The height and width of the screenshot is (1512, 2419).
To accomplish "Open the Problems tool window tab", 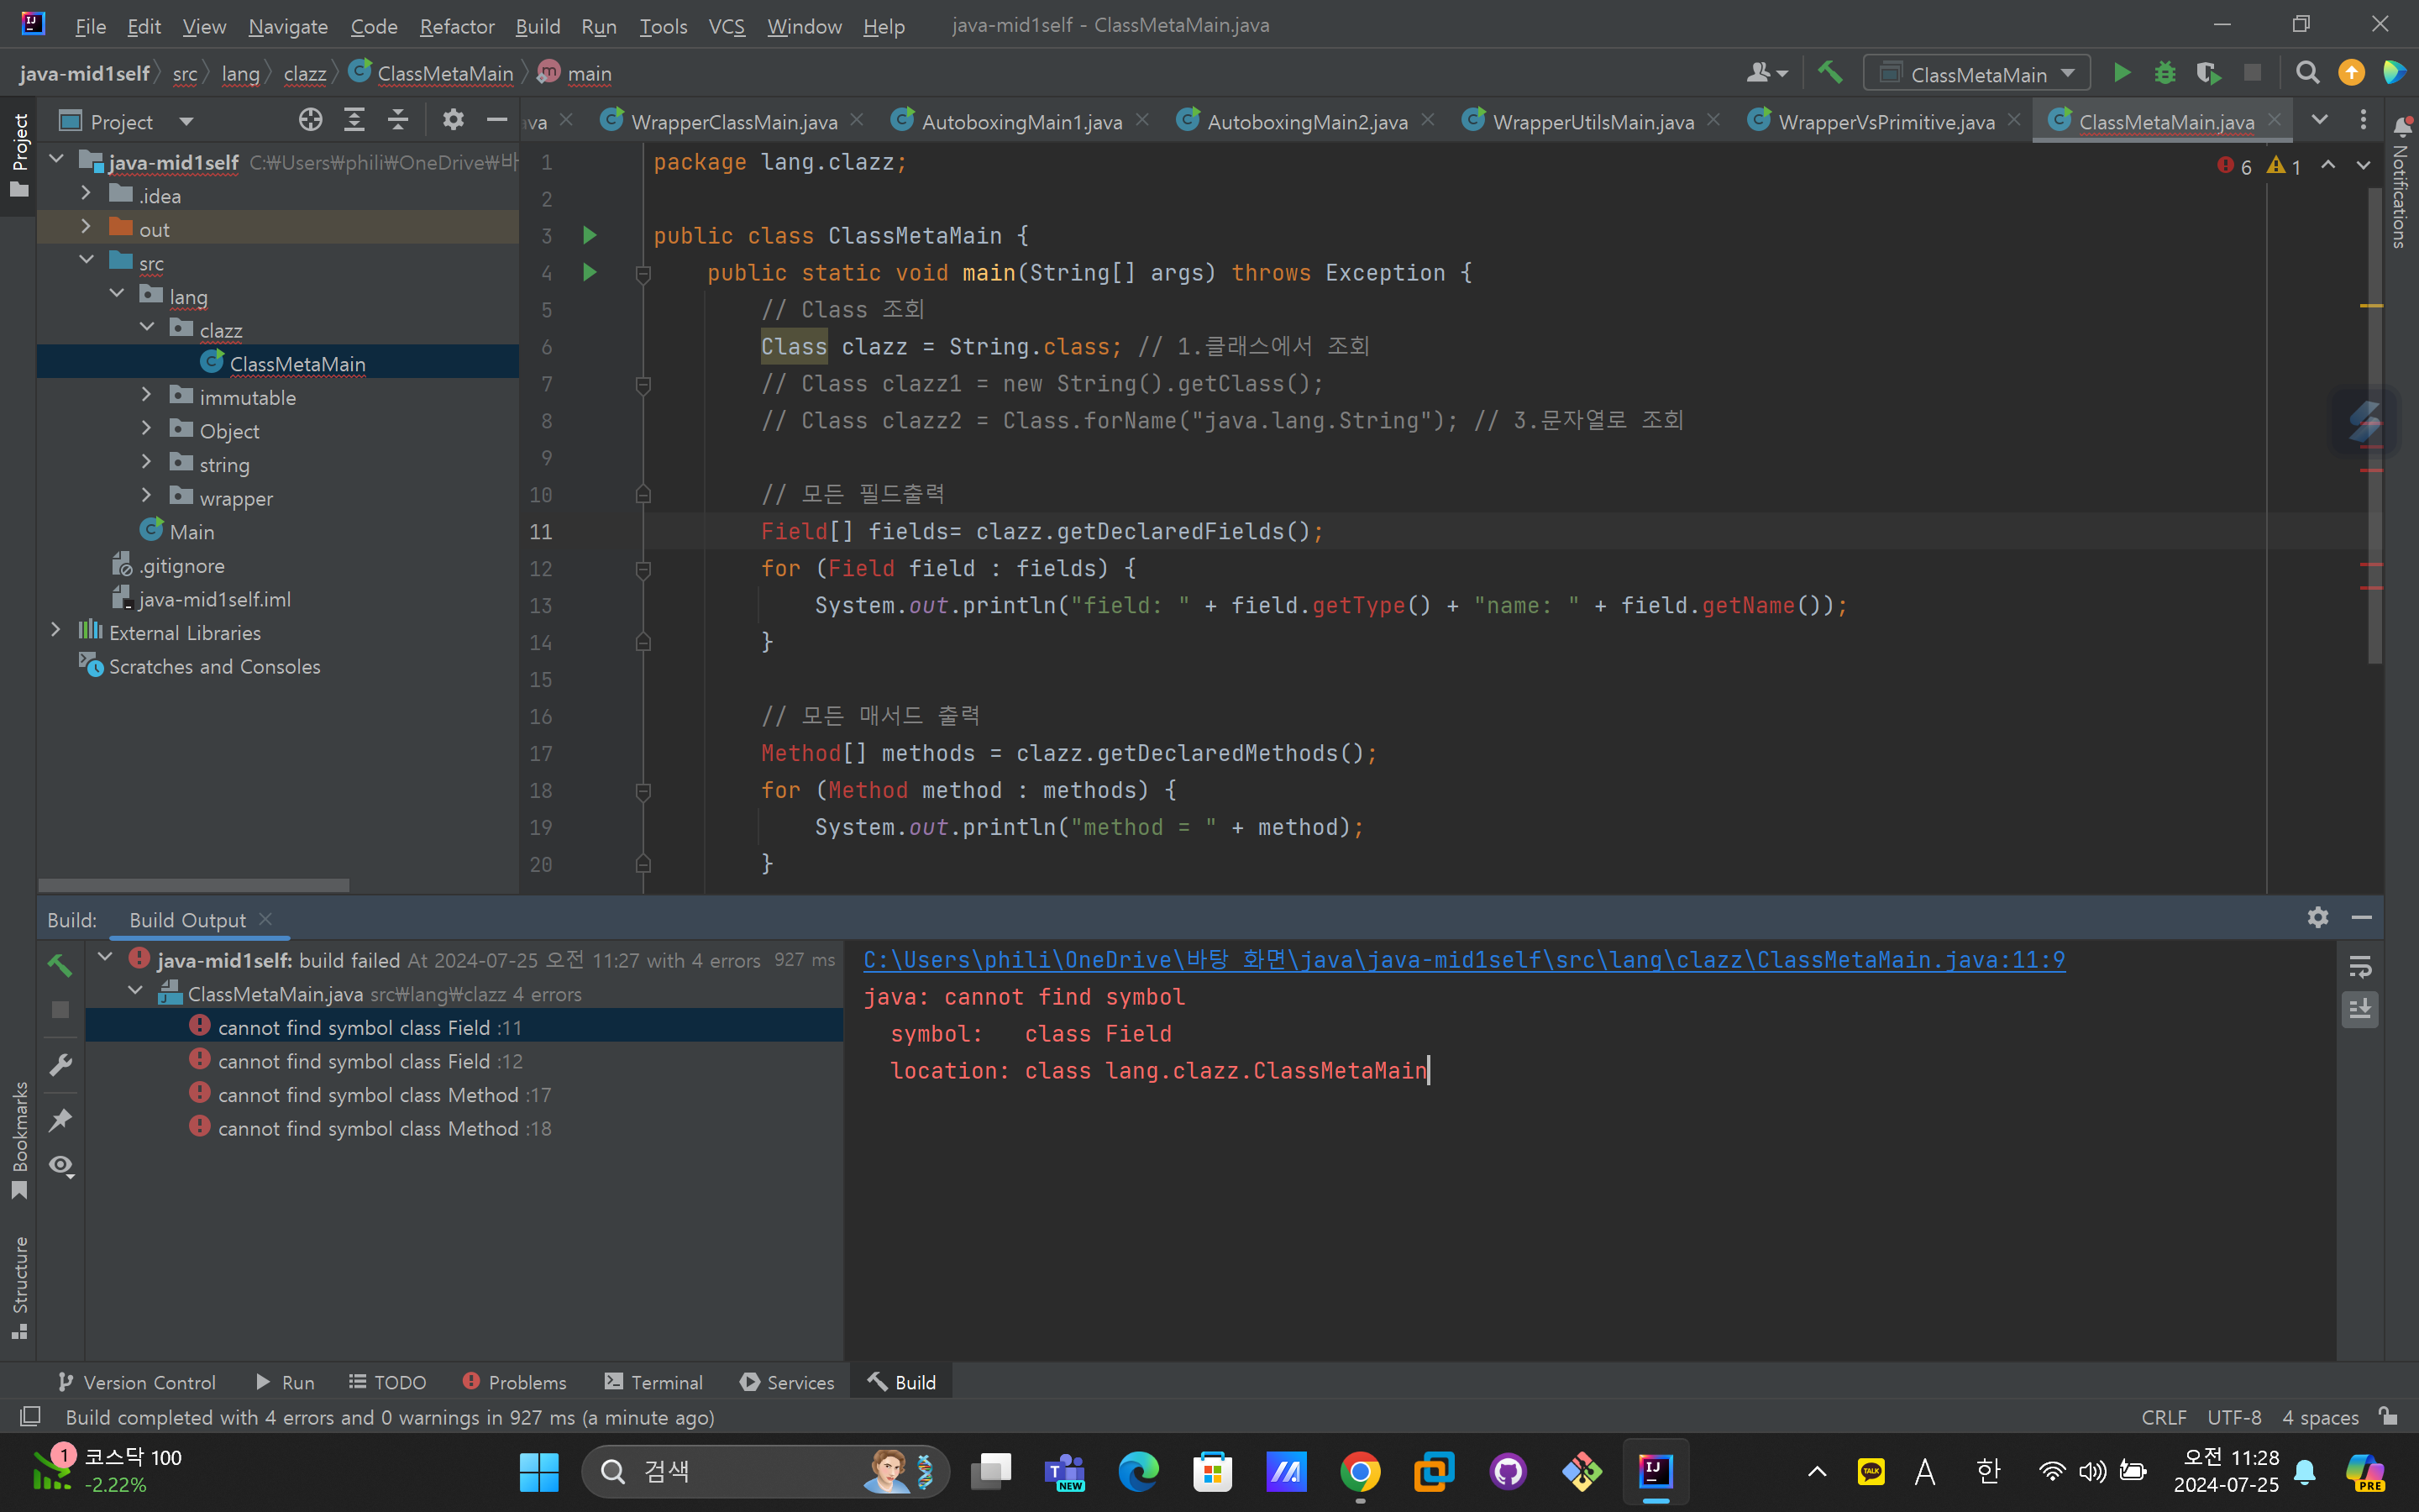I will [515, 1382].
